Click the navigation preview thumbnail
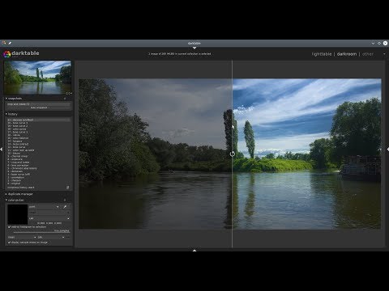 (x=37, y=78)
